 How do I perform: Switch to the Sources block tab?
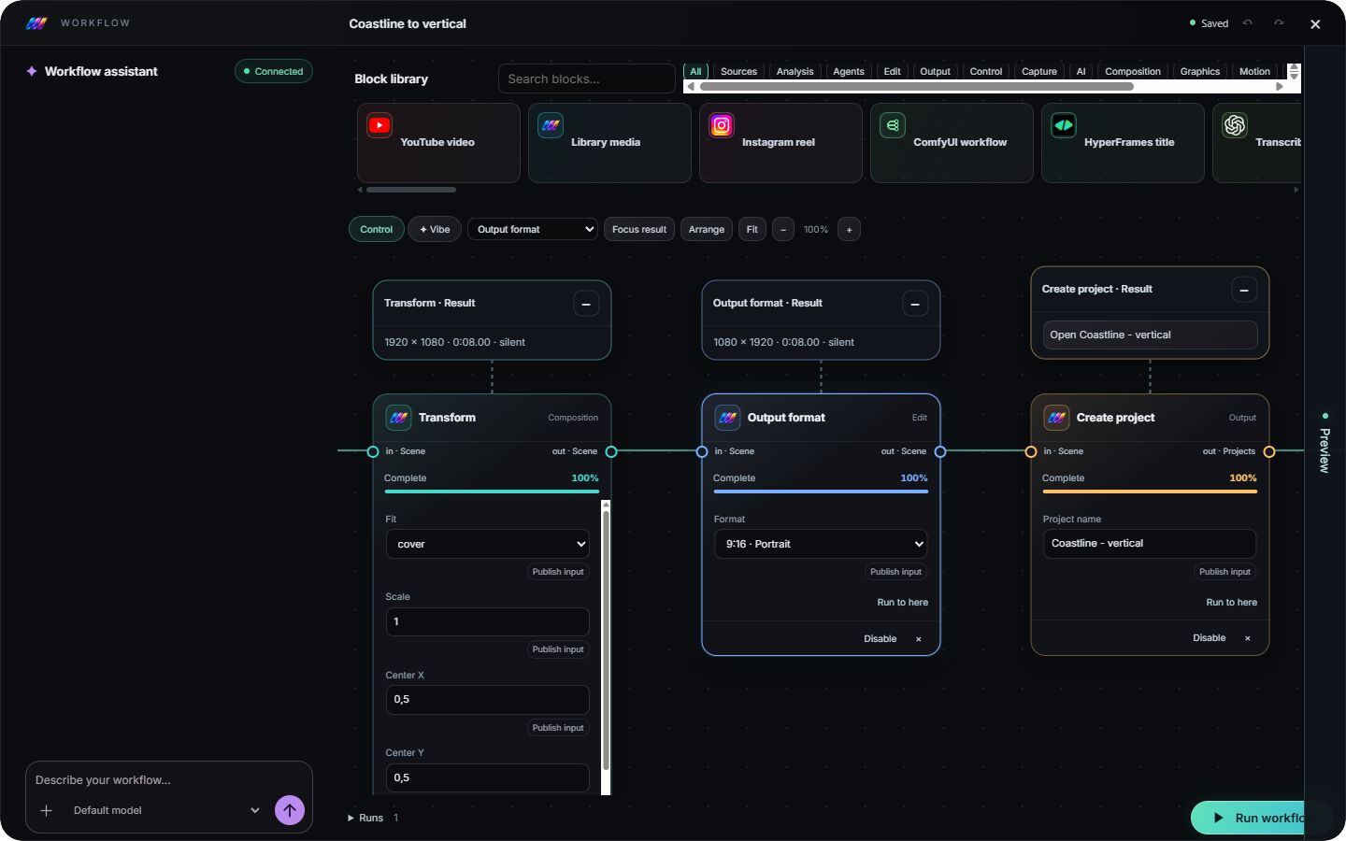[738, 72]
